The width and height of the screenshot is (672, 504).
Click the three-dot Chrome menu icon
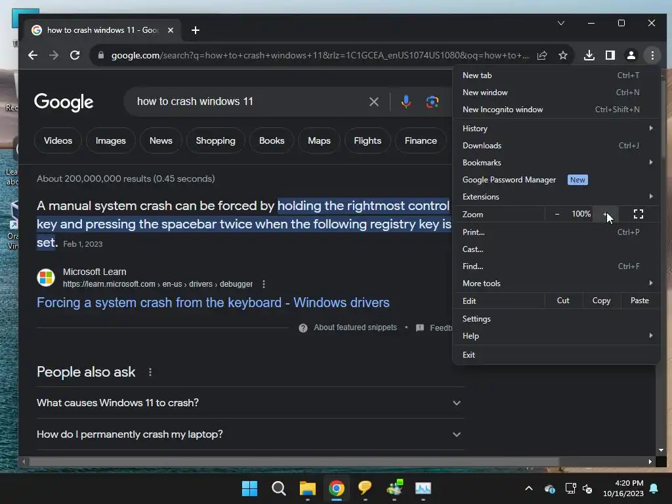pos(652,55)
